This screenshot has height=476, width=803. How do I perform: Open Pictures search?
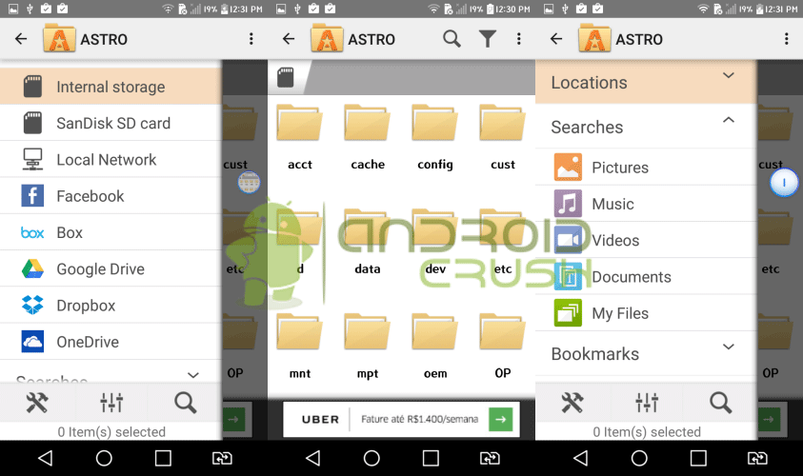pos(646,167)
